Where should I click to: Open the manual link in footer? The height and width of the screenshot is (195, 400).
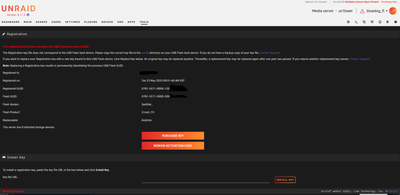tap(393, 191)
